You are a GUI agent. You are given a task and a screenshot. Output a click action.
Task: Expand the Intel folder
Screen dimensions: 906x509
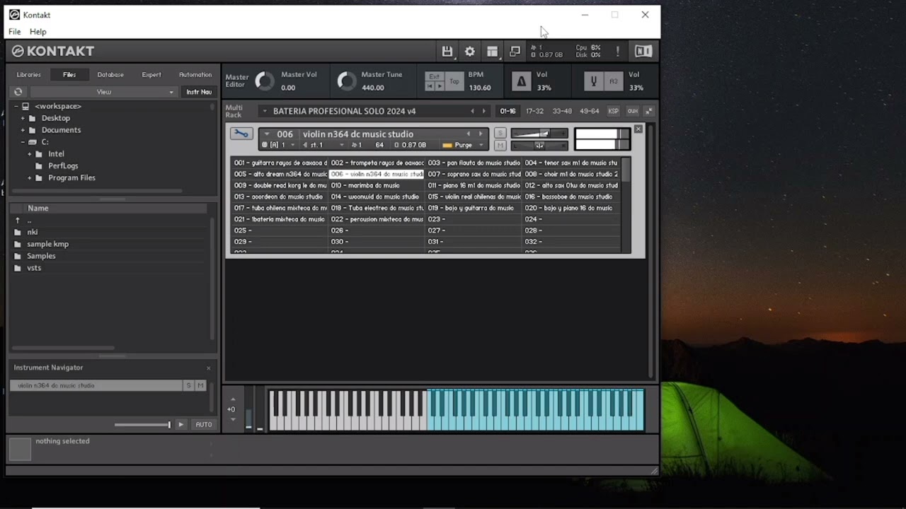[30, 154]
